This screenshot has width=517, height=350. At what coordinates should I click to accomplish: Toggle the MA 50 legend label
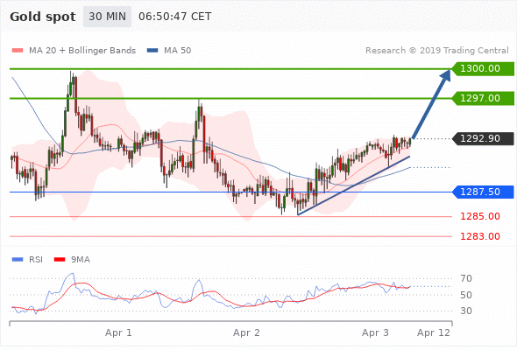(x=177, y=51)
